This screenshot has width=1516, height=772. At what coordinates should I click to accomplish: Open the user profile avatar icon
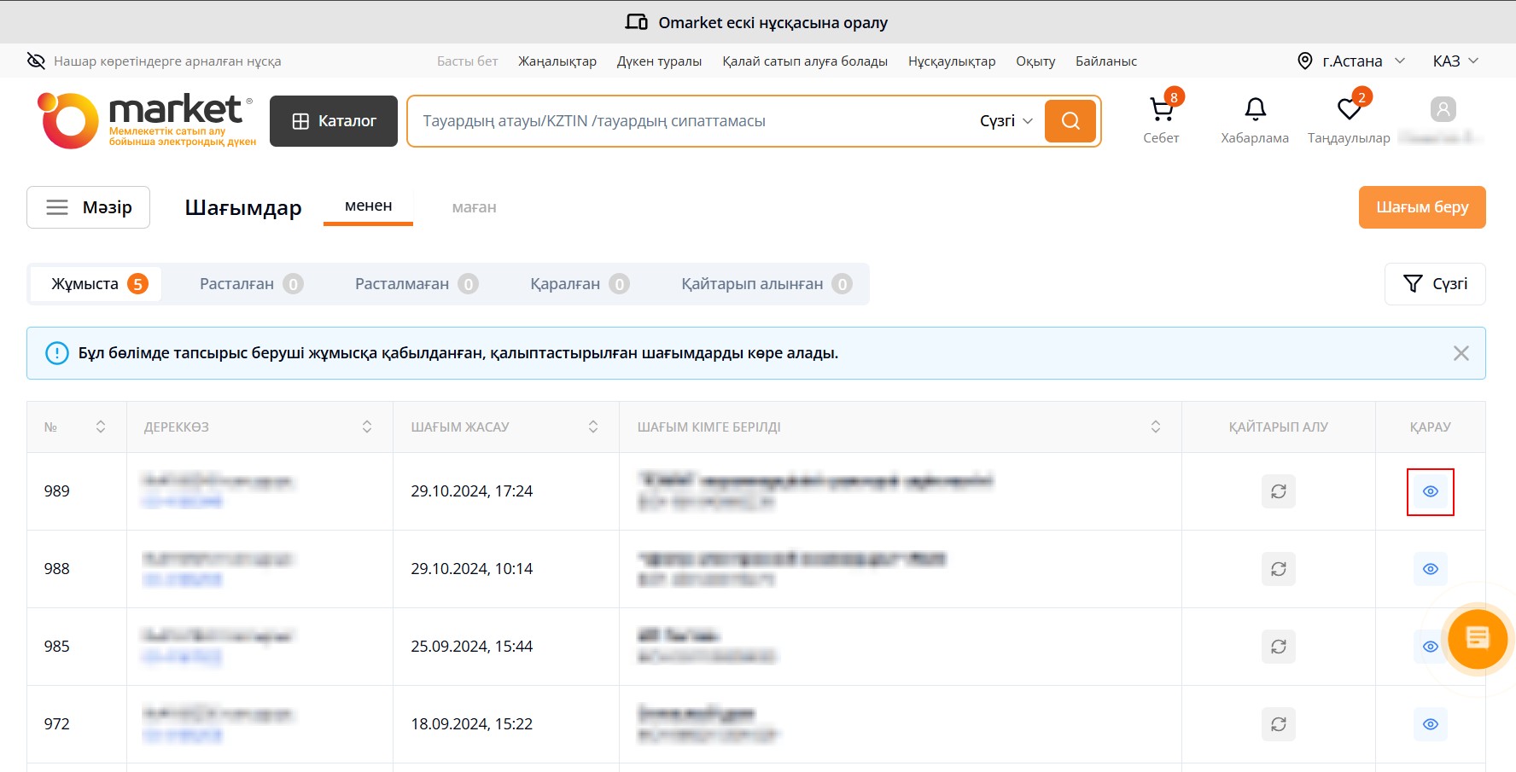click(x=1443, y=110)
